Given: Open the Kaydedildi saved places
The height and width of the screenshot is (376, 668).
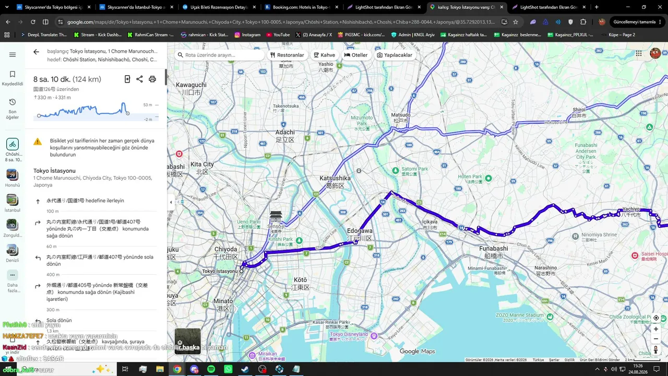Looking at the screenshot, I should [x=13, y=78].
